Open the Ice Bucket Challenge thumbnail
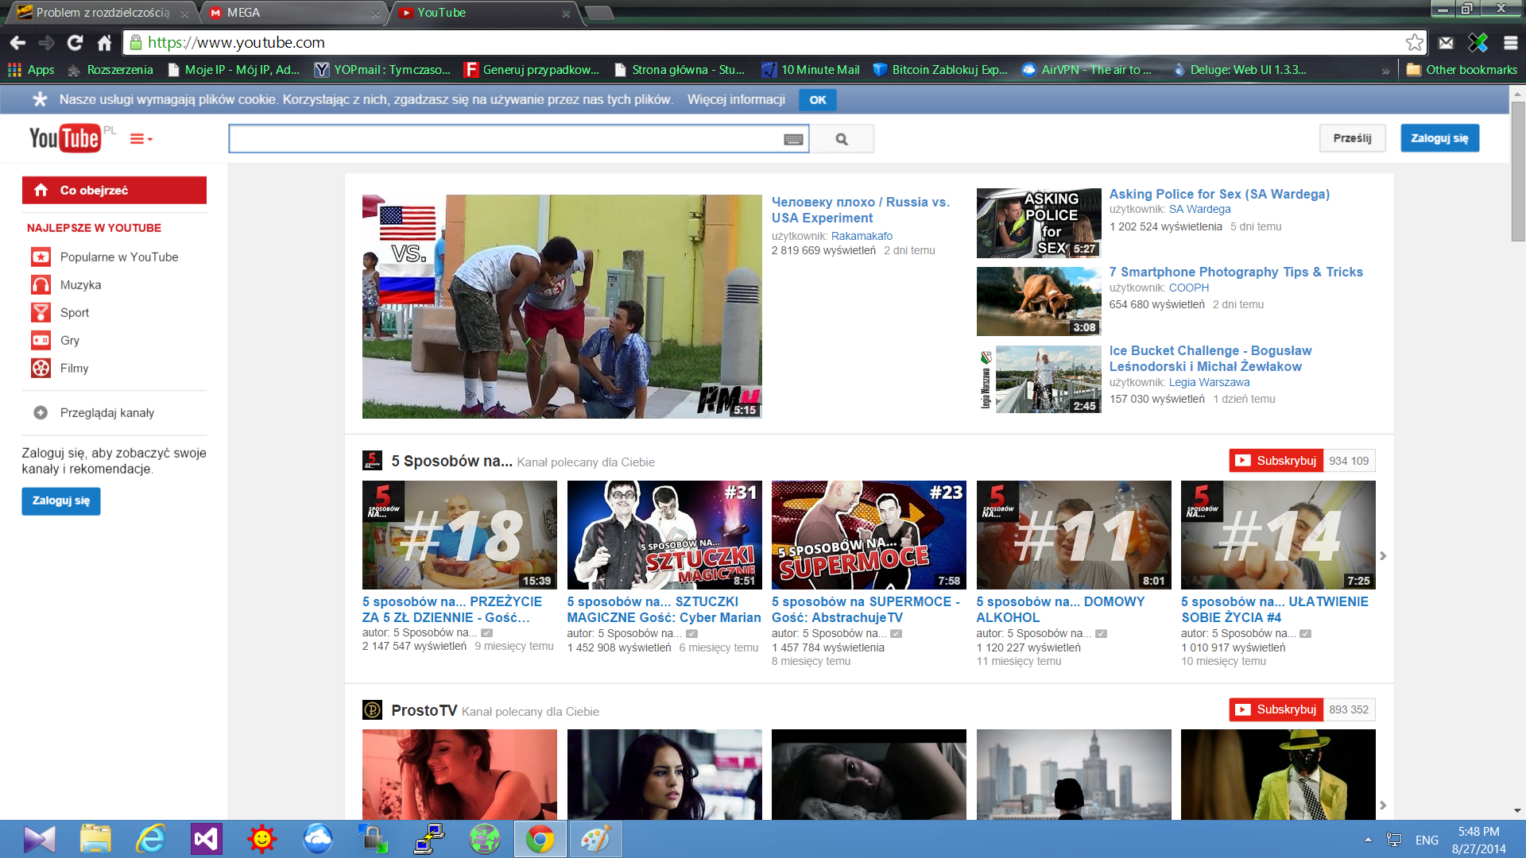The height and width of the screenshot is (858, 1526). (1039, 380)
